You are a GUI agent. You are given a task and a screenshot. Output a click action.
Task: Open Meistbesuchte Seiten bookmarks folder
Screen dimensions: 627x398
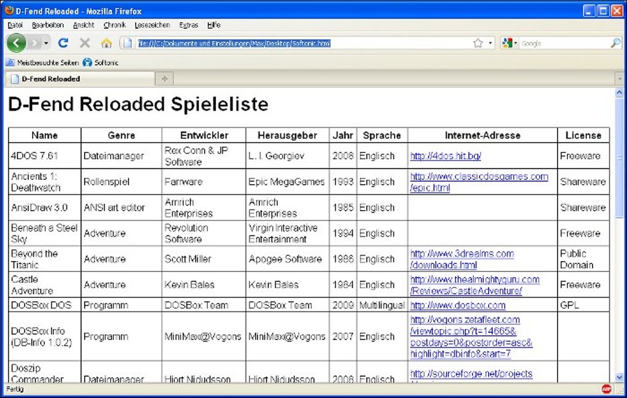click(42, 62)
